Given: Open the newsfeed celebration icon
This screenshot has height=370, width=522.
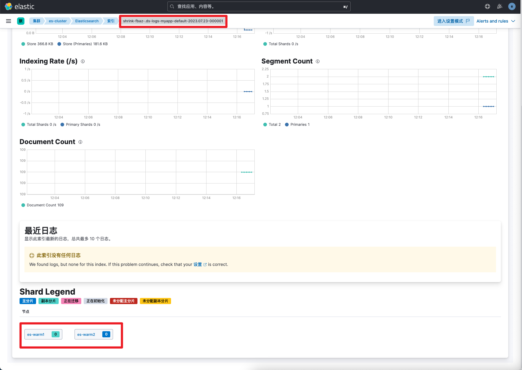Looking at the screenshot, I should tap(500, 6).
